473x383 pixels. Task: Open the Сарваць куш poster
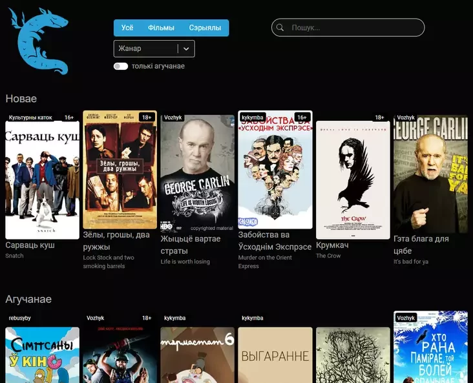tap(42, 180)
